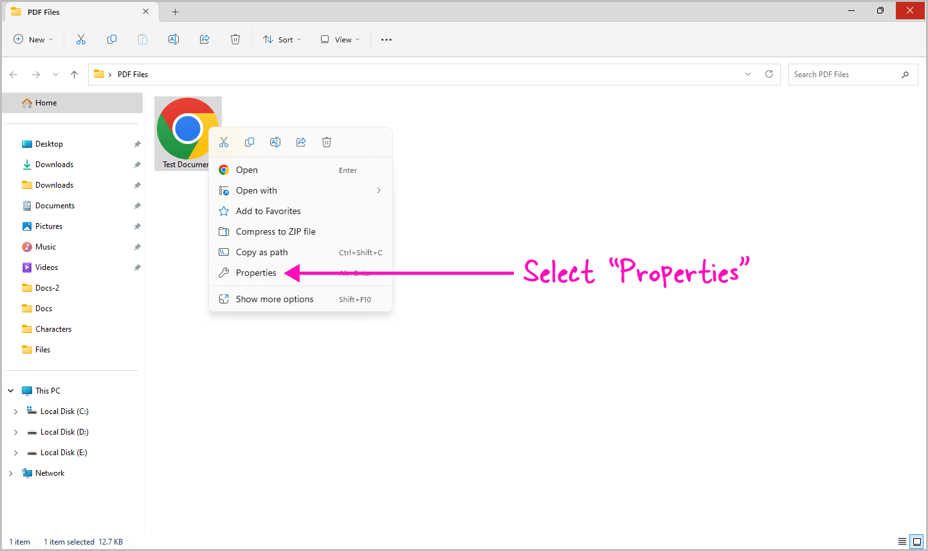Select Properties from the context menu
928x551 pixels.
point(301,273)
